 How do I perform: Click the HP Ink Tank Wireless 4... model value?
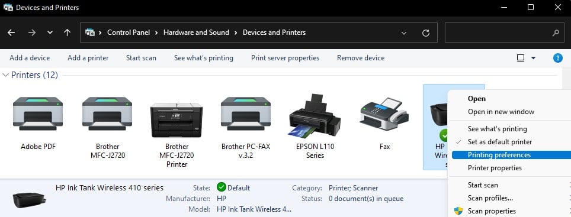click(x=254, y=209)
